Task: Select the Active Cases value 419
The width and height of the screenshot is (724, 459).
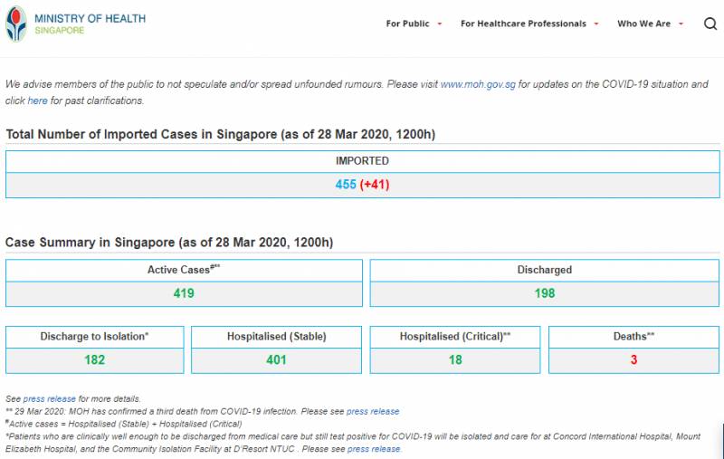Action: pos(184,293)
